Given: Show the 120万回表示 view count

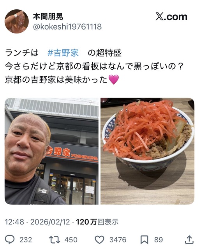Looking at the screenshot, I should (97, 222).
